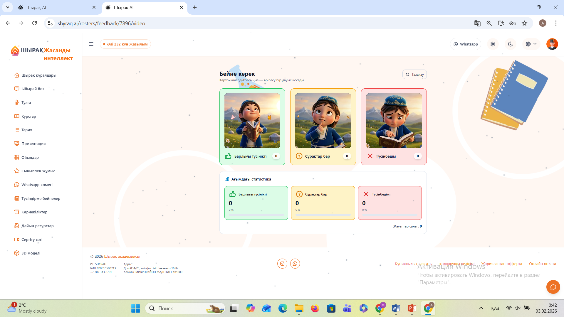This screenshot has width=564, height=317.
Task: Click the WhatsApp icon in the footer
Action: [x=295, y=264]
